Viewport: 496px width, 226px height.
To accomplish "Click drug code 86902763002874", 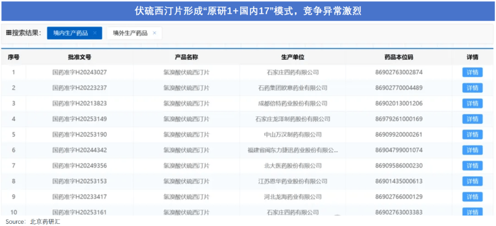I will 399,72.
